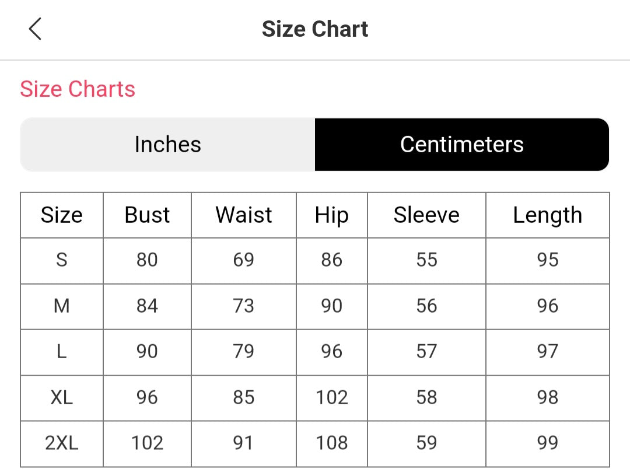Screen dimensions: 630x469
Task: Click the Waist column header
Action: pos(243,215)
